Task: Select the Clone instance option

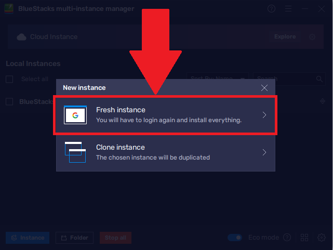Action: coord(165,152)
